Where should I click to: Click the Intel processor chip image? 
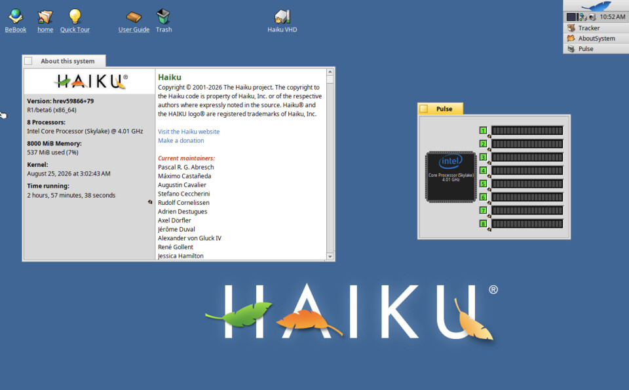[451, 177]
